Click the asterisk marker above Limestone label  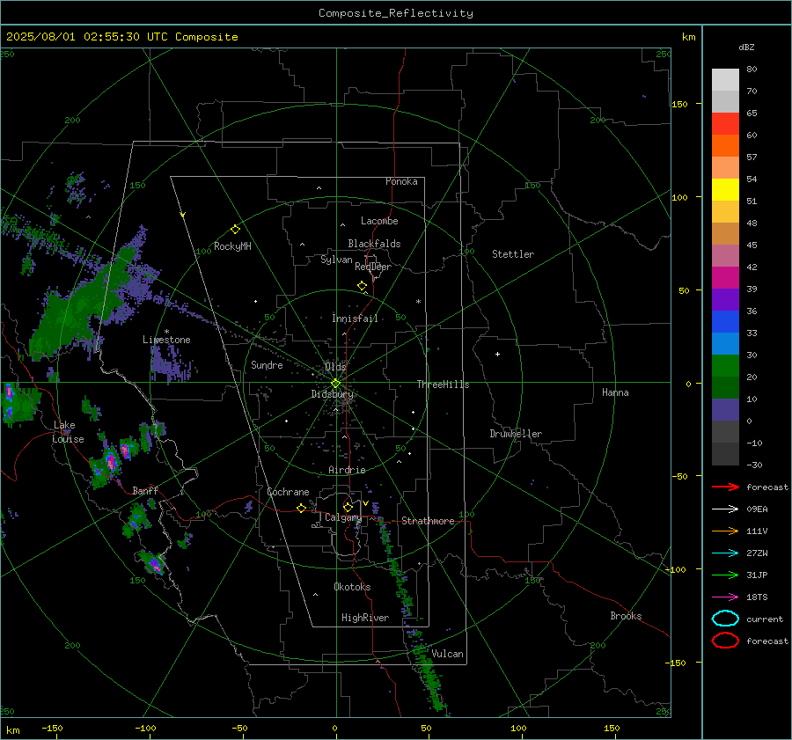click(x=166, y=332)
